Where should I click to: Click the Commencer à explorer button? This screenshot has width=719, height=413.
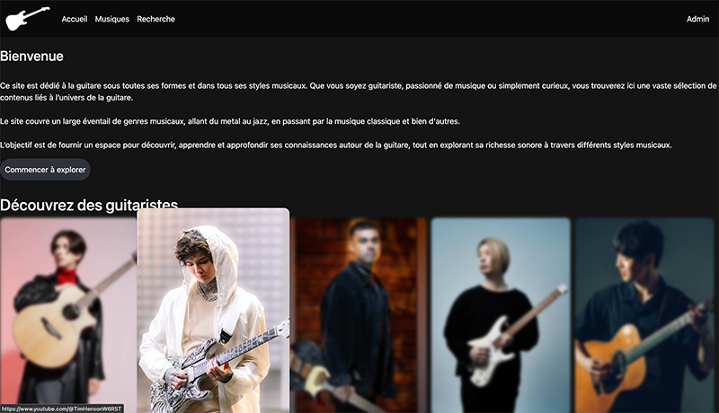pos(45,170)
